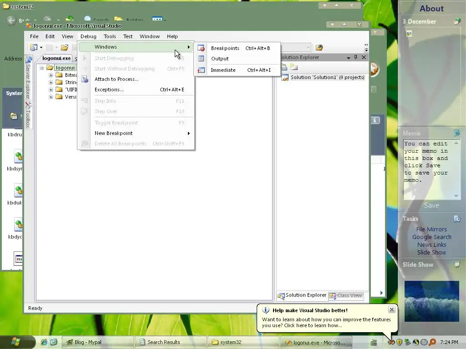Collapse the logonui root tree node
The height and width of the screenshot is (349, 466).
pos(41,68)
